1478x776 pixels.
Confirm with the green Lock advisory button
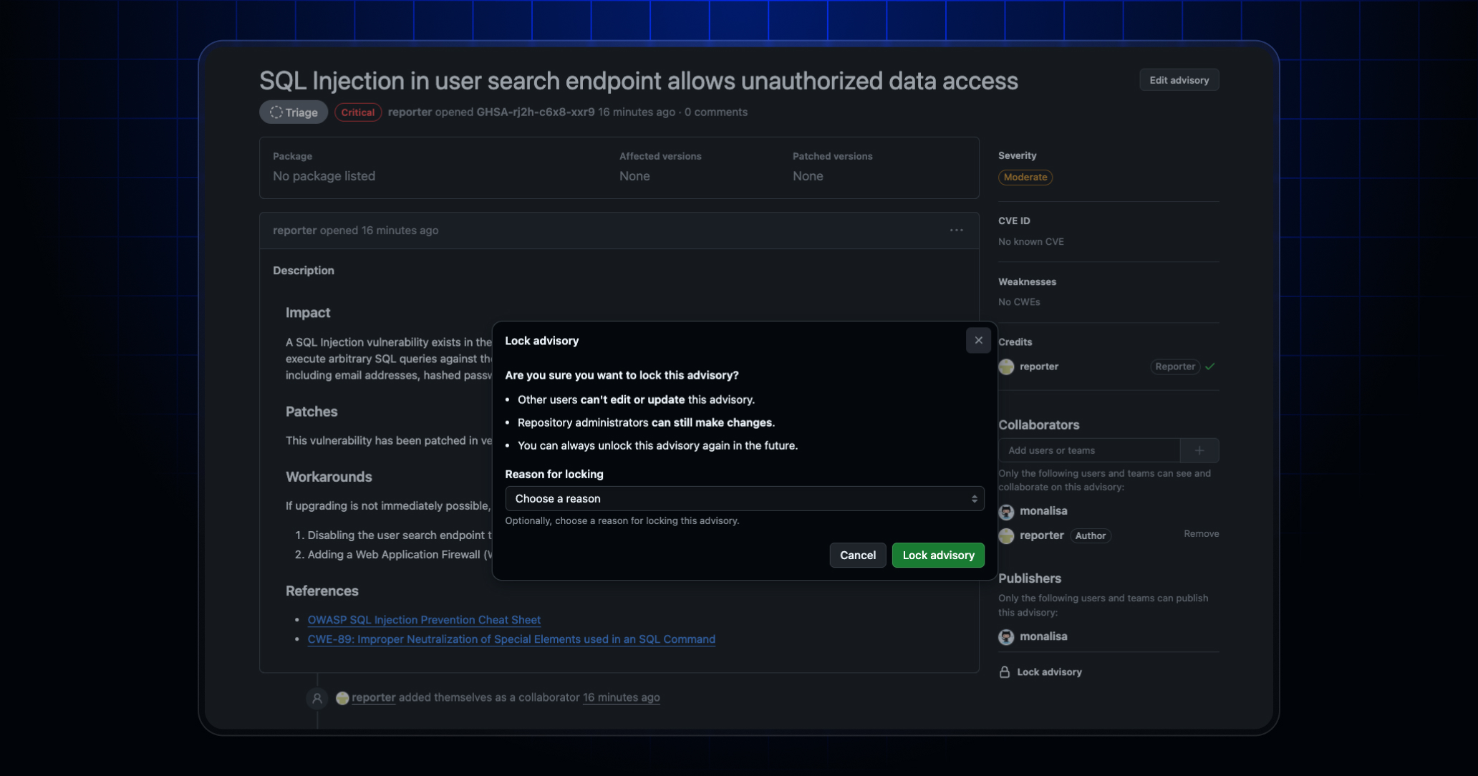pyautogui.click(x=938, y=556)
